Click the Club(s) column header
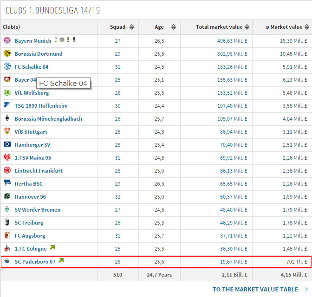Image resolution: width=312 pixels, height=297 pixels. pos(12,27)
